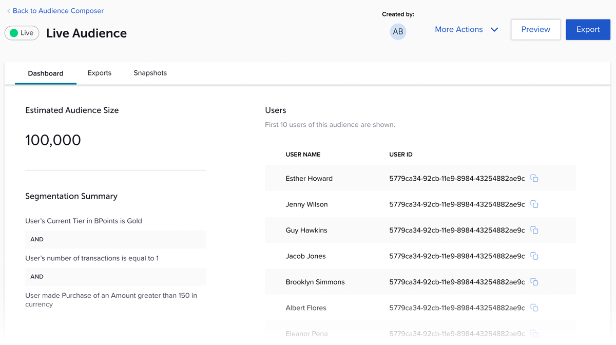
Task: Click the USER ID column header
Action: [400, 155]
